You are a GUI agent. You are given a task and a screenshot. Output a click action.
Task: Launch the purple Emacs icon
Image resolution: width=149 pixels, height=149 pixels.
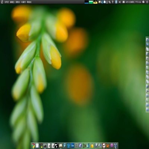click(x=80, y=145)
